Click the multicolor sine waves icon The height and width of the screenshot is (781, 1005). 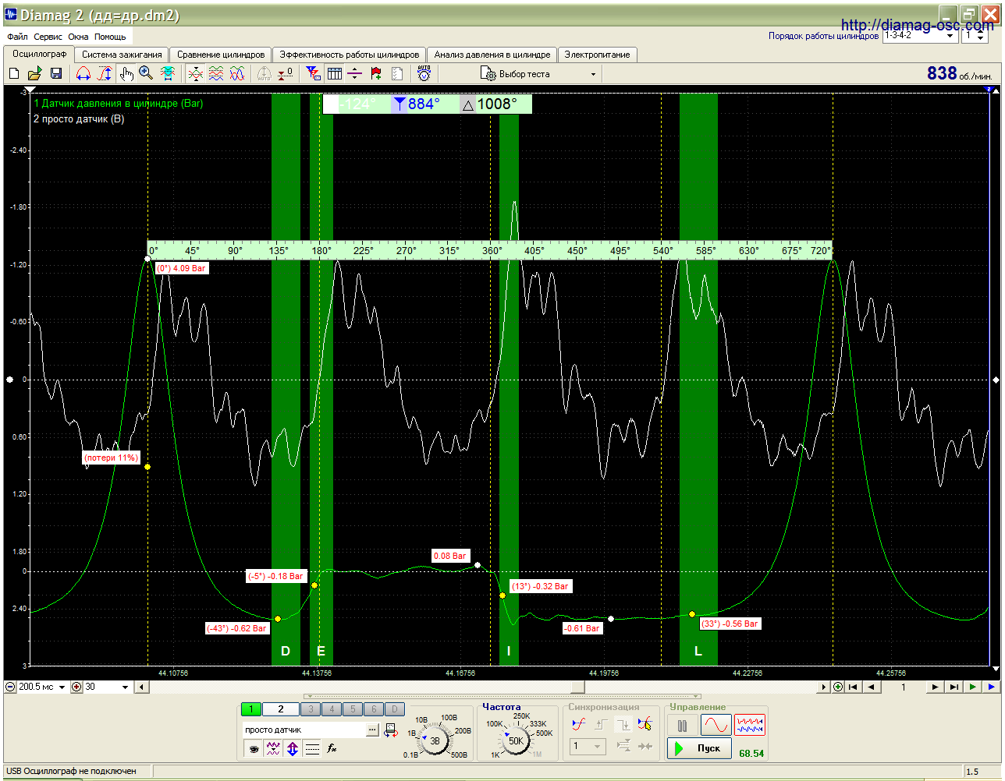[237, 73]
